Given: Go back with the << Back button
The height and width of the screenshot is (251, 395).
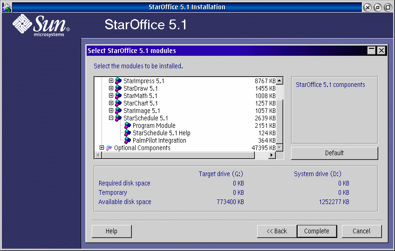Looking at the screenshot, I should point(277,231).
